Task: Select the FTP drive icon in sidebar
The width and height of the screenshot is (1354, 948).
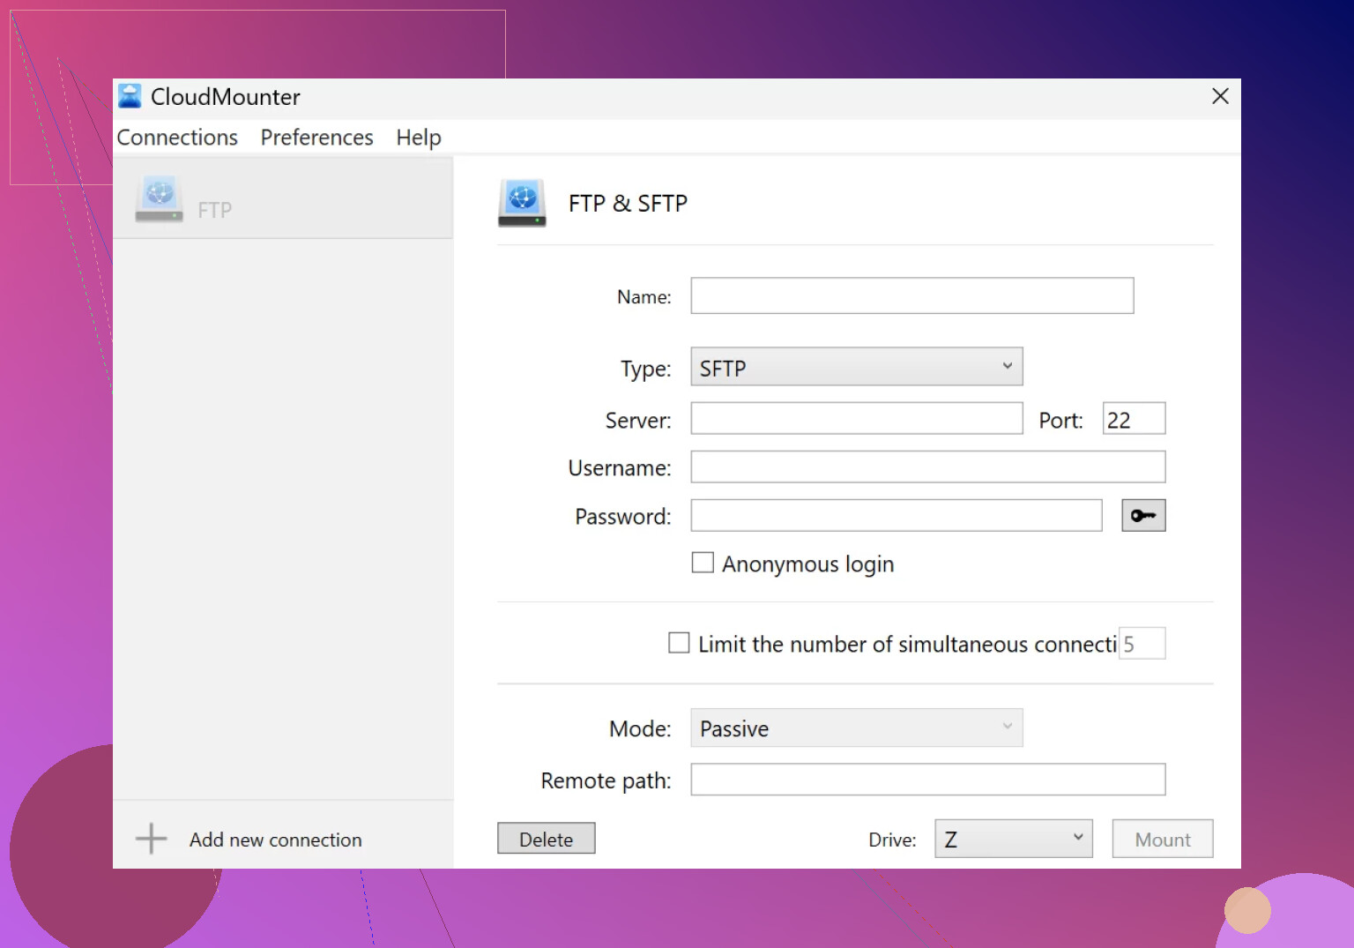Action: 160,199
